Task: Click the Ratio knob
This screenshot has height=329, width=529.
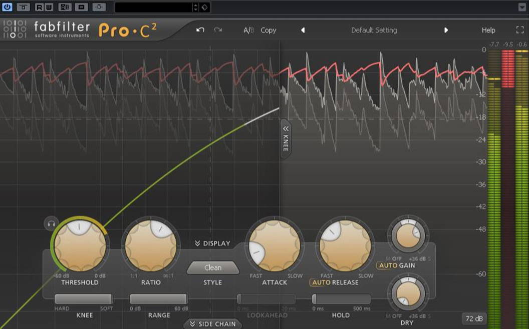Action: pos(151,246)
